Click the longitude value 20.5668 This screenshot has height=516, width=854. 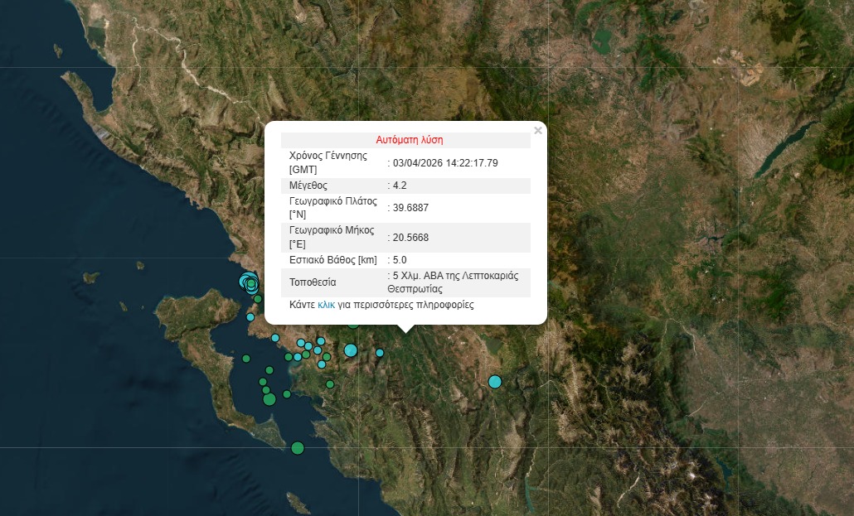click(410, 238)
